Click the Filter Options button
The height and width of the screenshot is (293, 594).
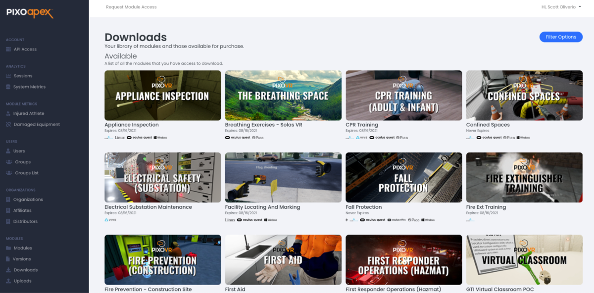click(561, 37)
